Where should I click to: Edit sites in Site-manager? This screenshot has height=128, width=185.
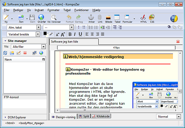[x=35, y=53]
